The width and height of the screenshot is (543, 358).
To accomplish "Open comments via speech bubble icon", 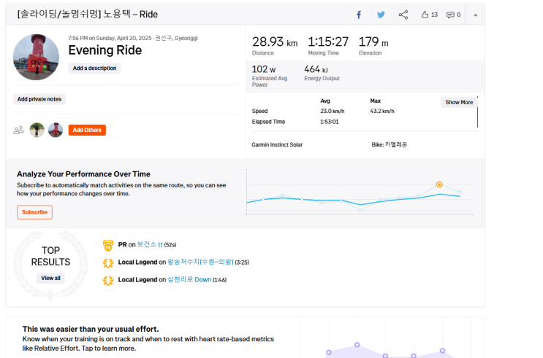I will (x=450, y=15).
